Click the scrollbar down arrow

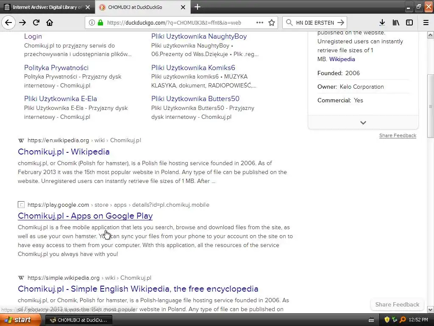pos(431,309)
